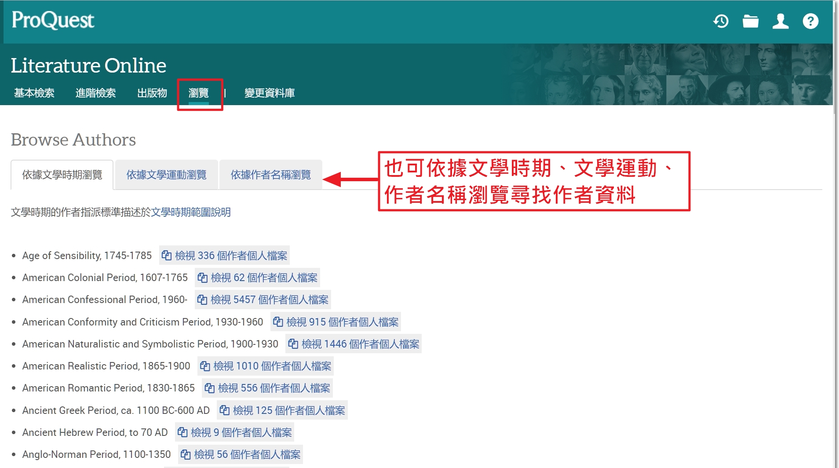View the 56 author profiles link
This screenshot has width=839, height=468.
click(241, 454)
